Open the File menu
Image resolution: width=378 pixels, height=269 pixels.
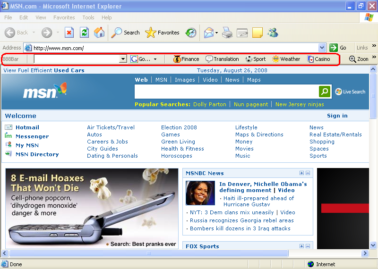point(8,17)
